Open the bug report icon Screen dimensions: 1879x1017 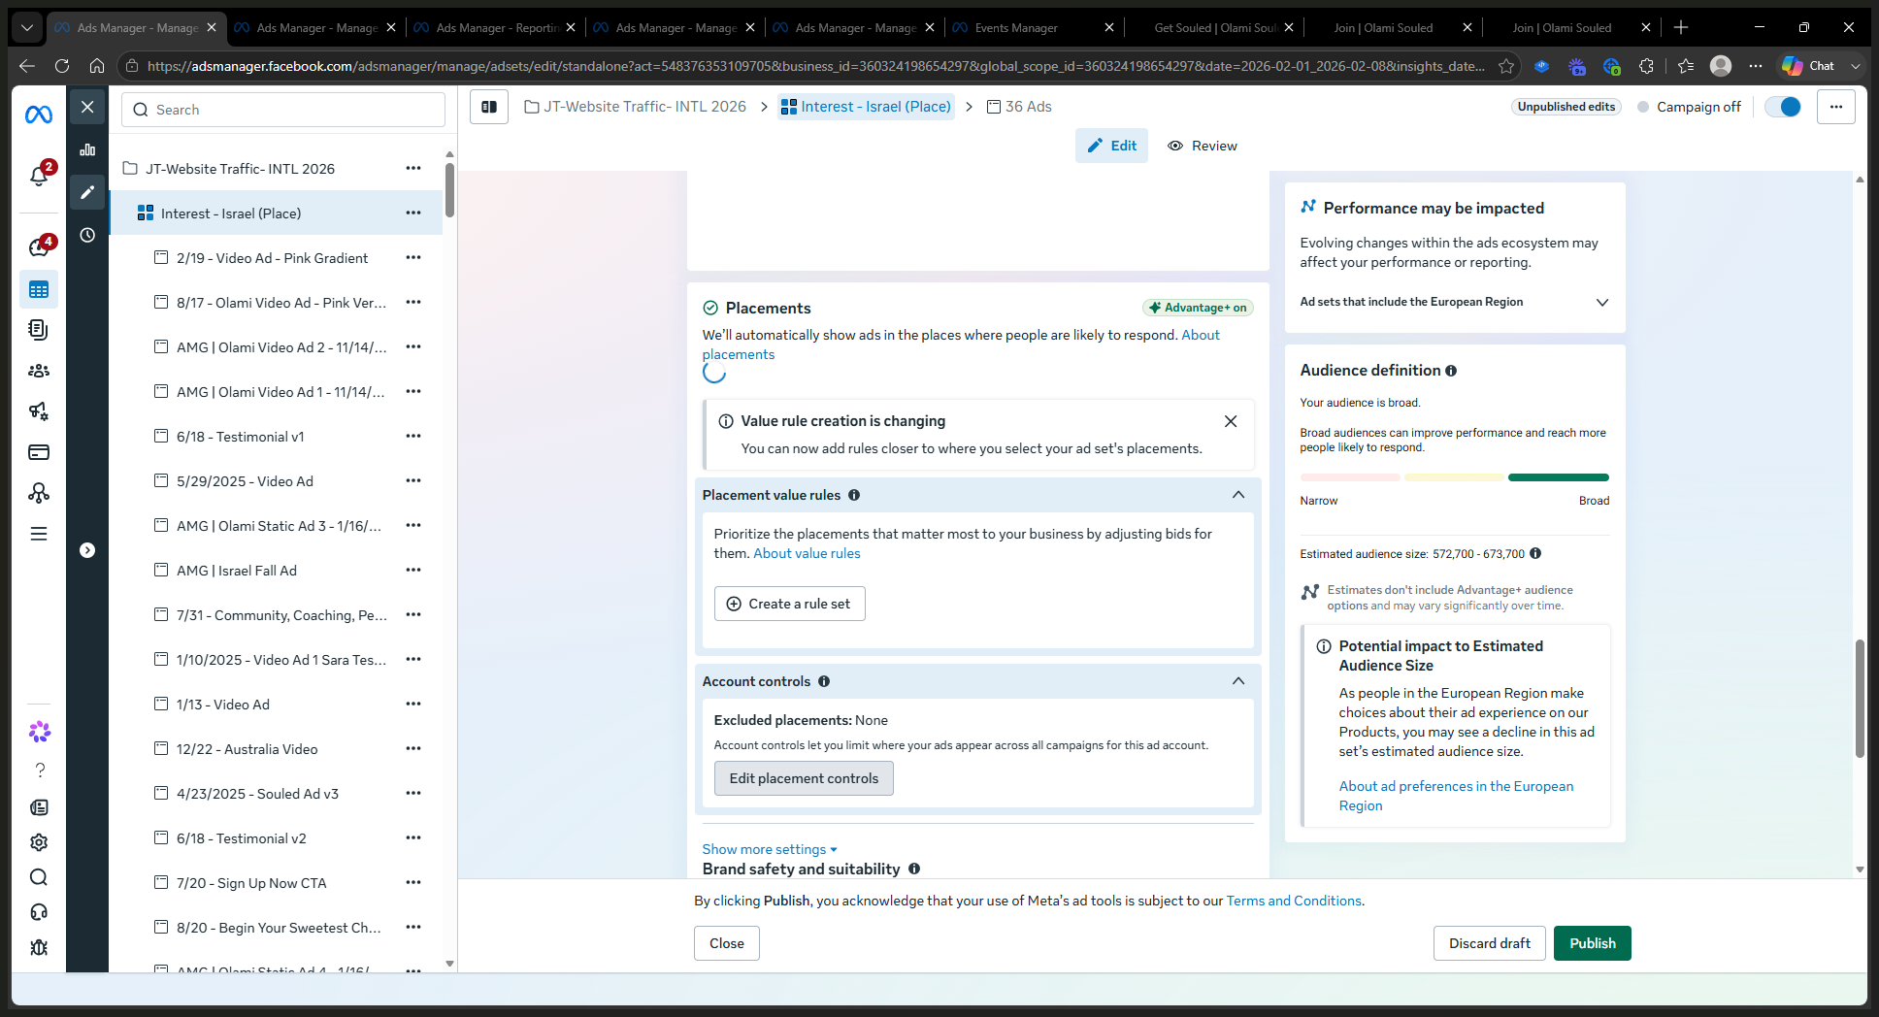point(39,947)
